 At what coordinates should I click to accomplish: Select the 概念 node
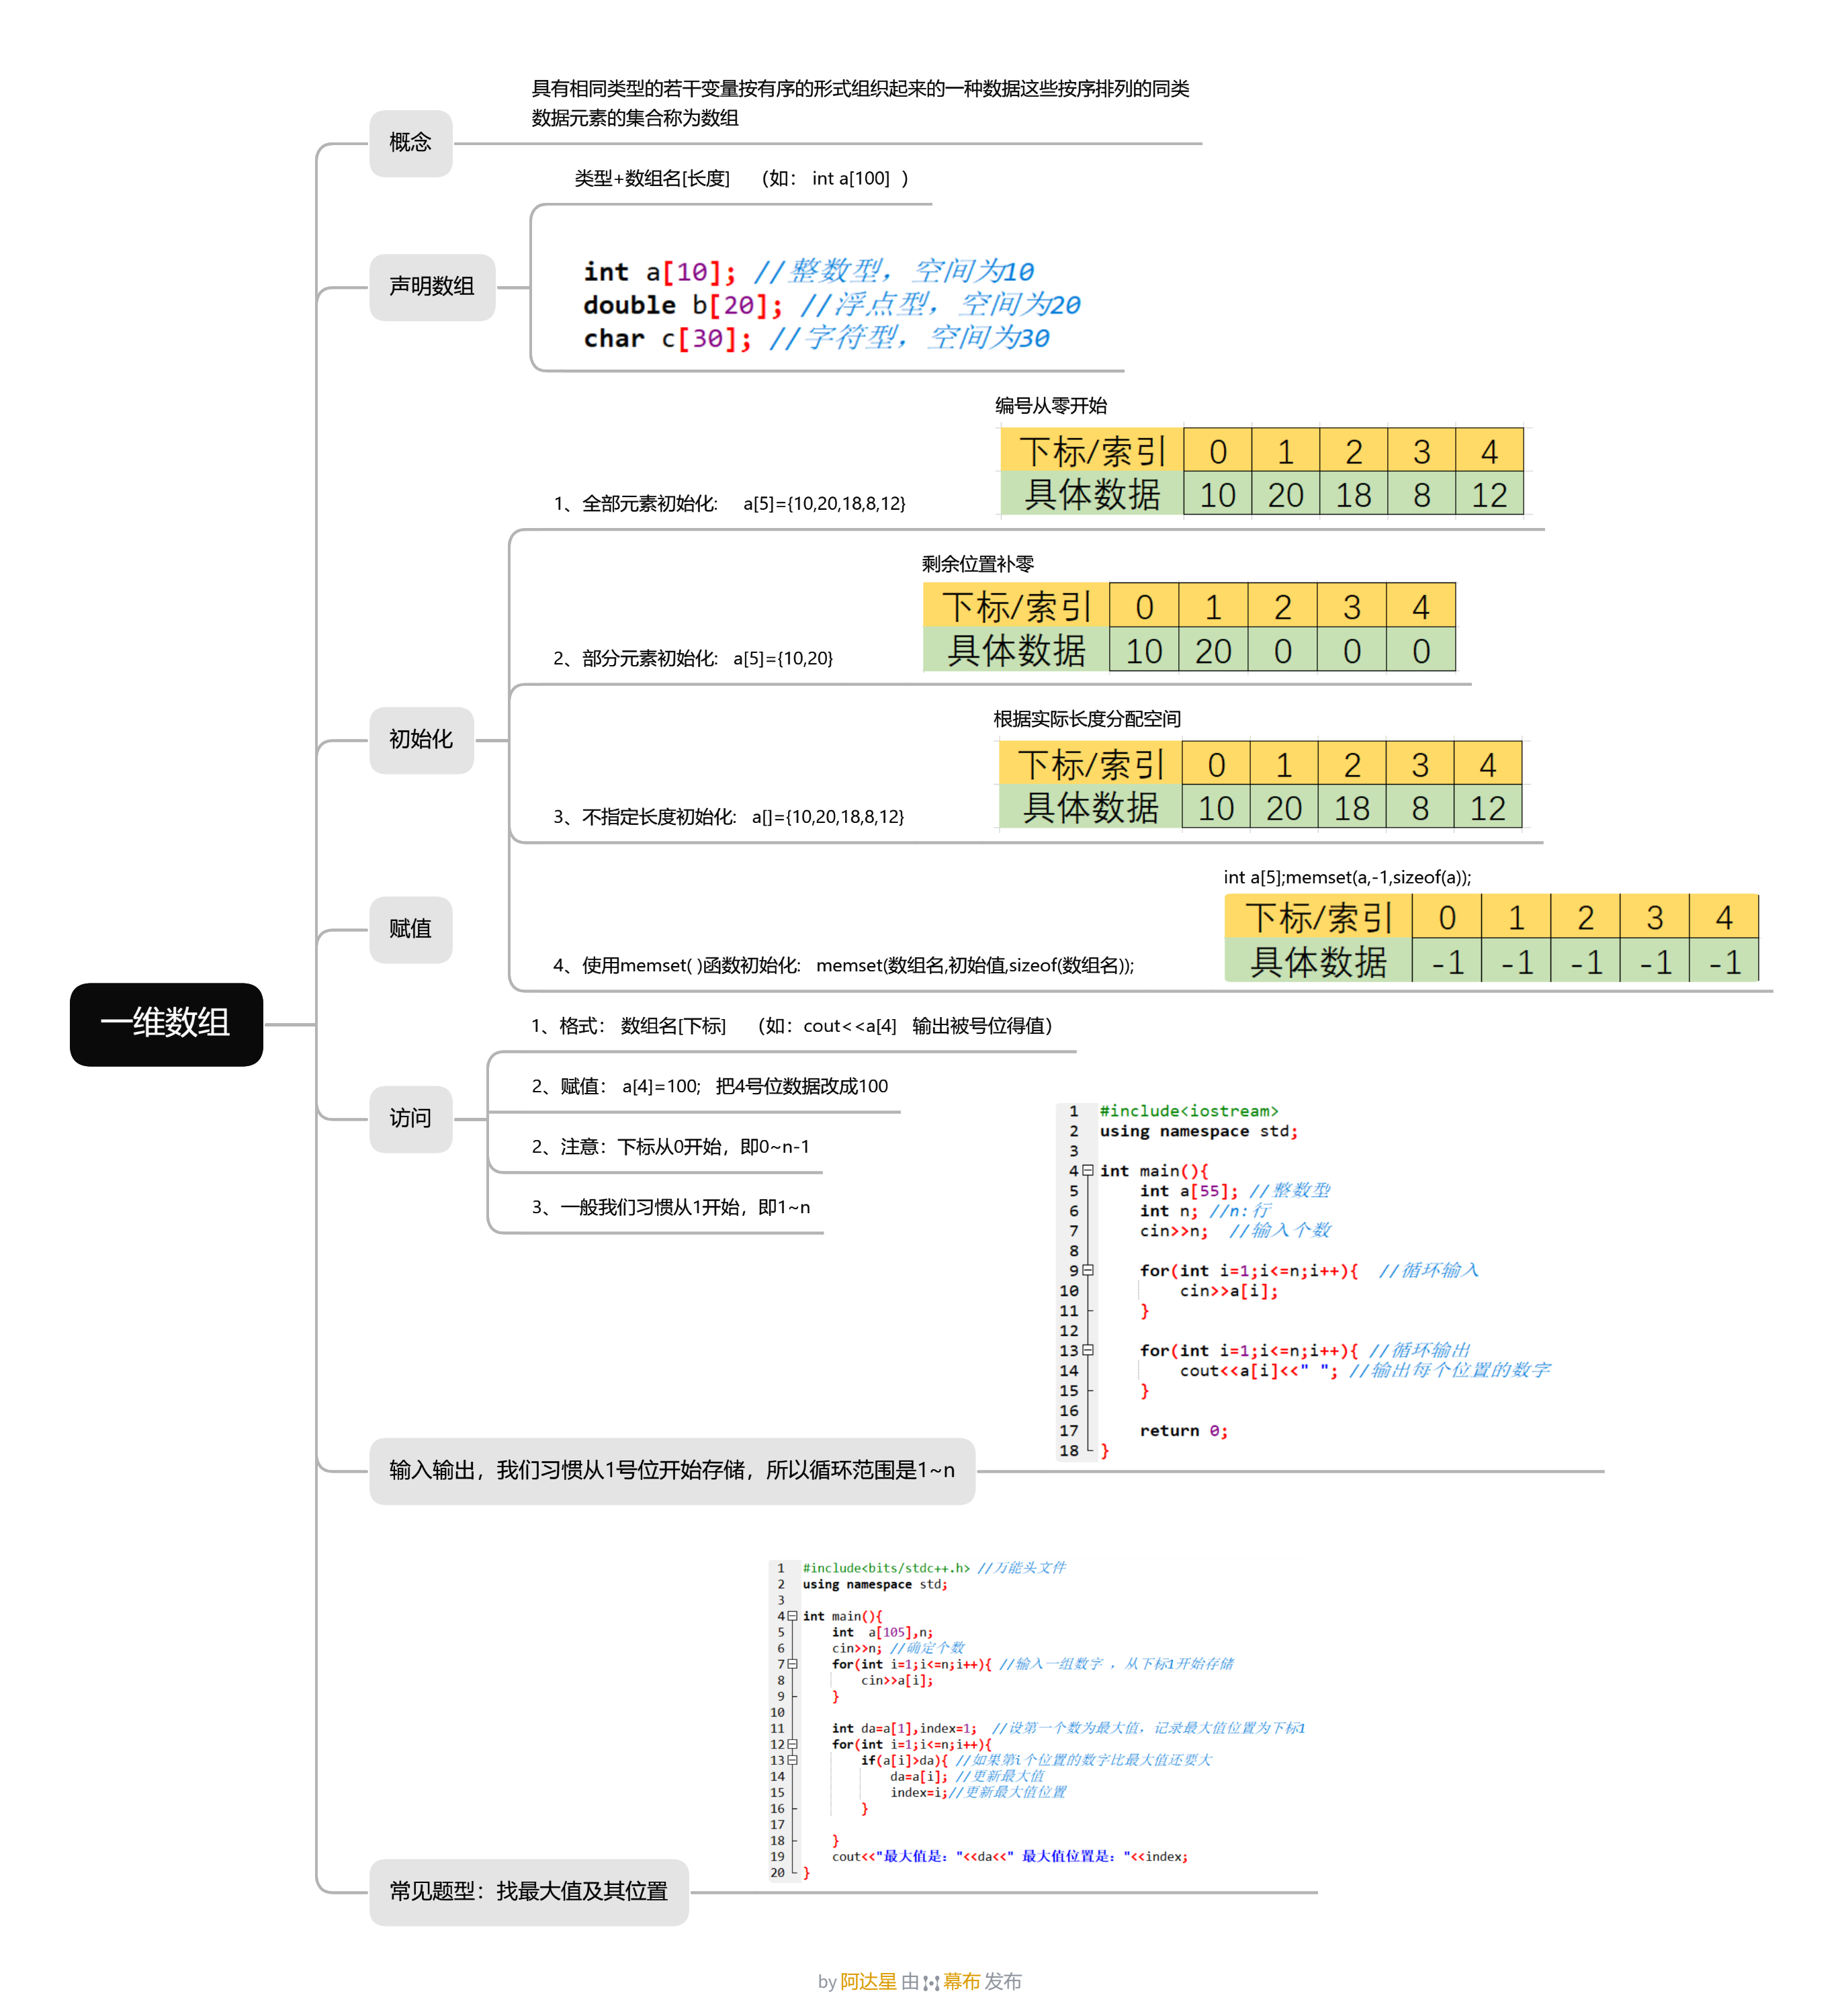[x=410, y=143]
